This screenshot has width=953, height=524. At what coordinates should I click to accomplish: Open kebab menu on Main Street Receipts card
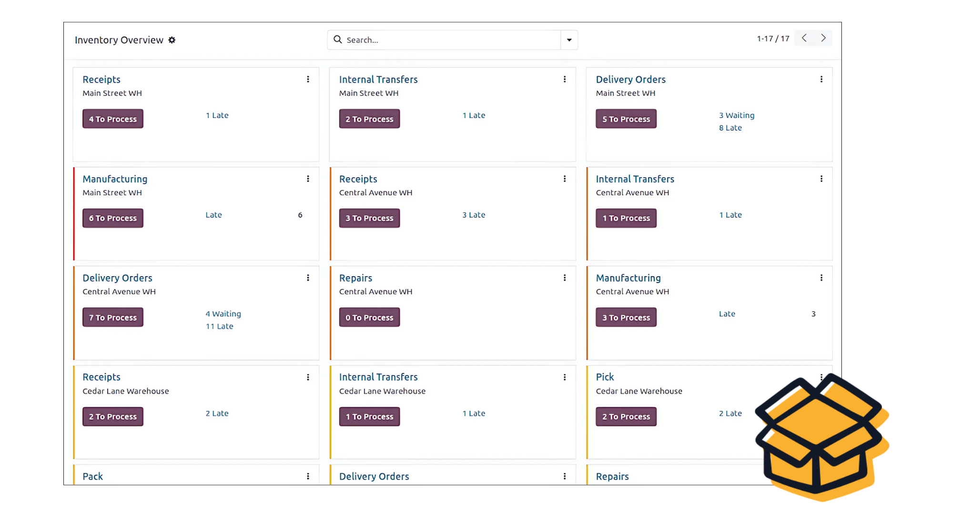coord(308,79)
